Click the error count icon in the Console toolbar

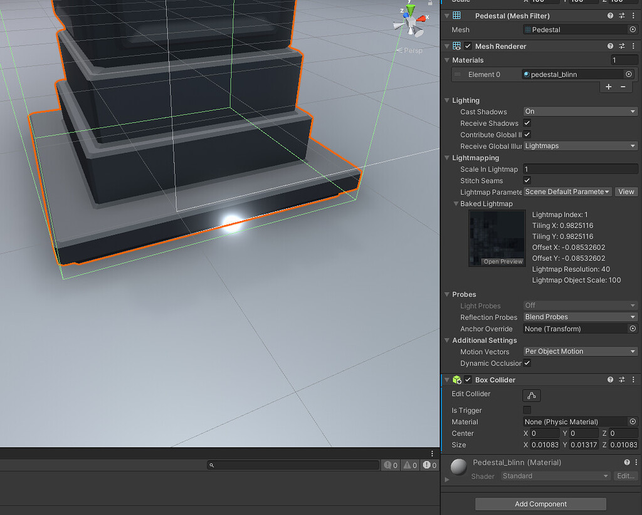tap(428, 465)
